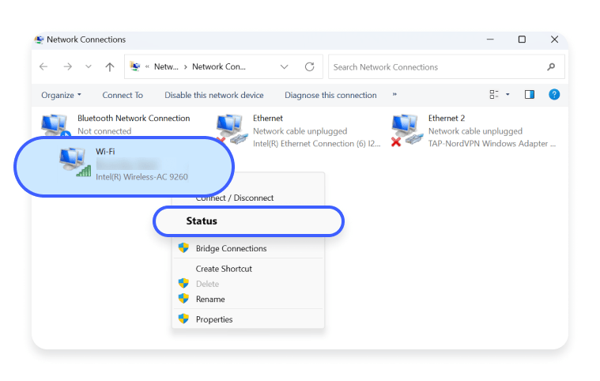Click the Ethernet connection name

[268, 119]
